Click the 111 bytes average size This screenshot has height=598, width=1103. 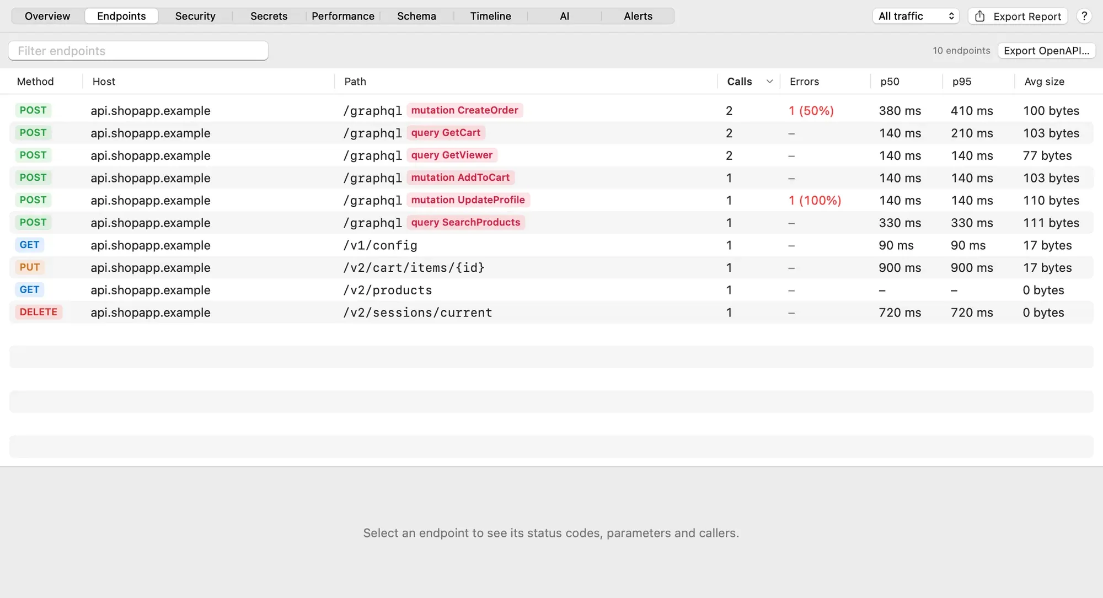coord(1051,223)
